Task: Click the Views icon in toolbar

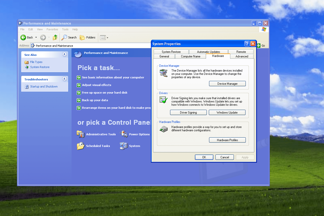Action: (103, 37)
